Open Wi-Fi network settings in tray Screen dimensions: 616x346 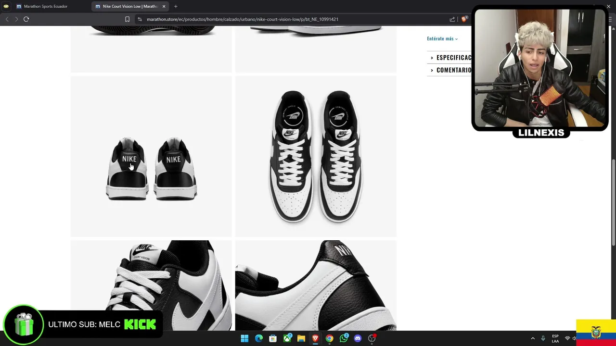pos(567,338)
